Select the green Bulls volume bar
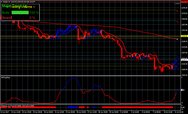Screen dimensions: 188x114 tap(20, 12)
